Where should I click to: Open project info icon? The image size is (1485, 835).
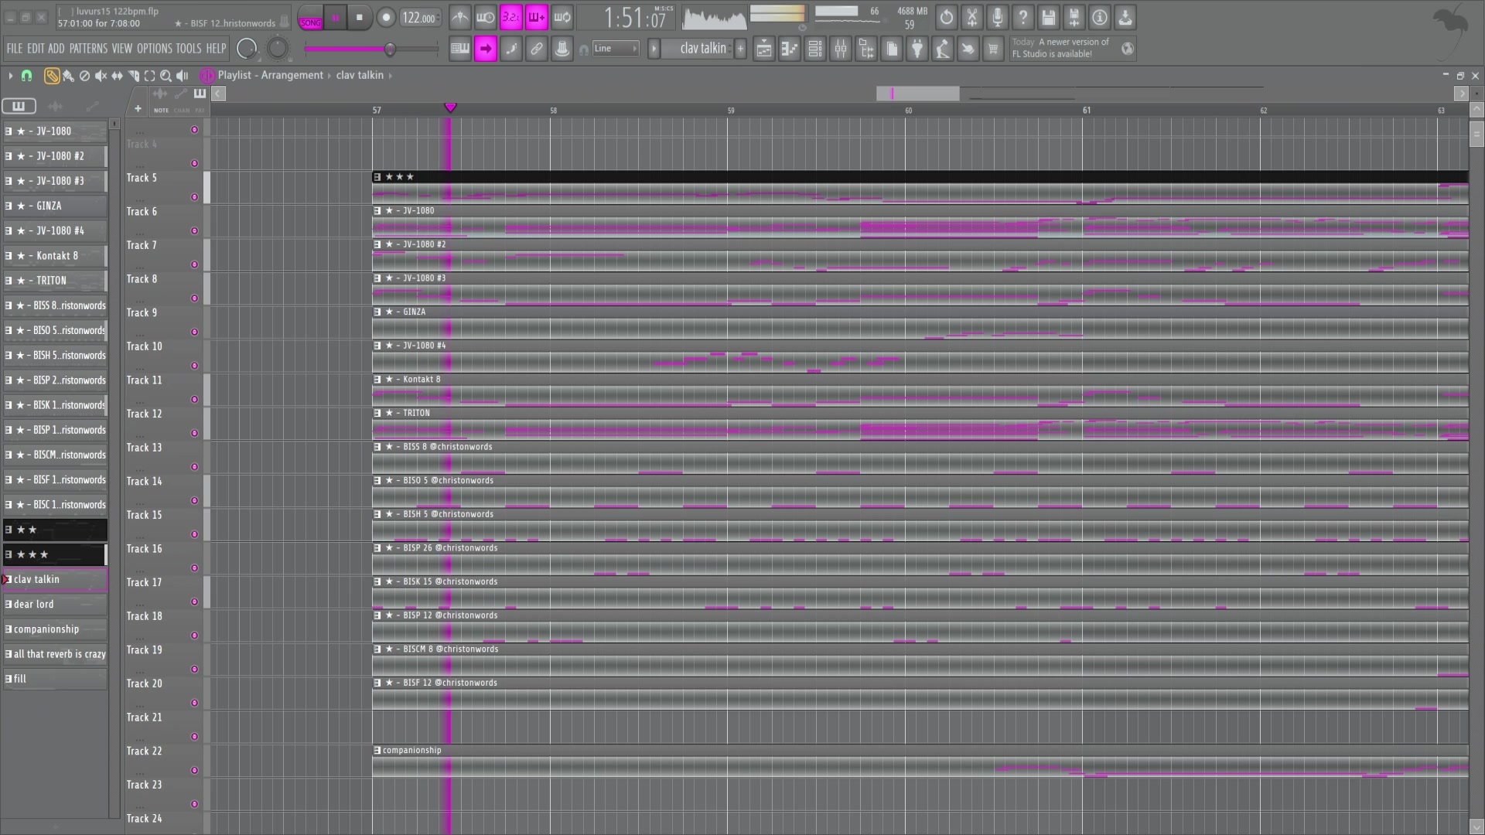(1100, 17)
